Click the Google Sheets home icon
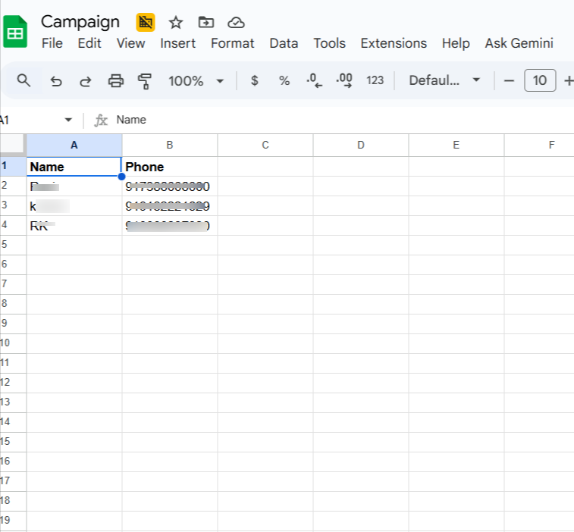Viewport: 574px width, 532px height. [15, 33]
